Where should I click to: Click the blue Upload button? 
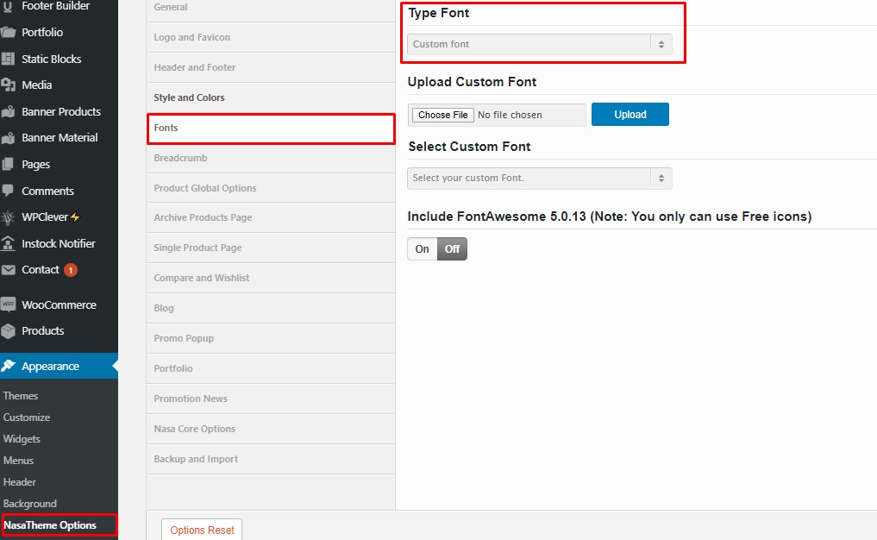(630, 114)
